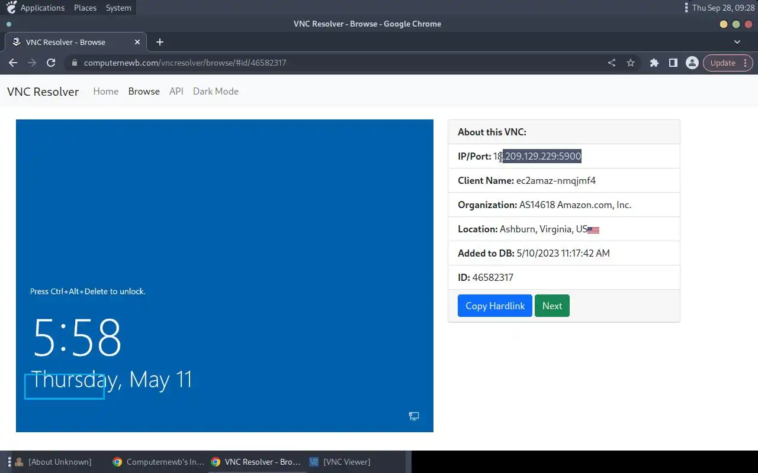Open the tab search chevron
758x473 pixels.
(x=737, y=42)
